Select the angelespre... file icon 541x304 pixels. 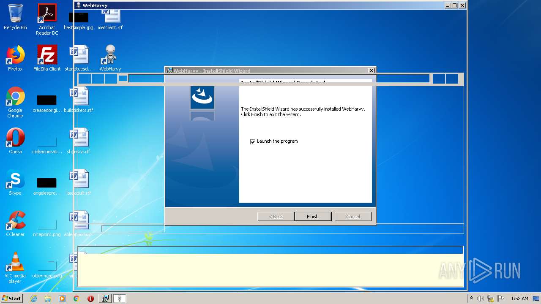47,187
